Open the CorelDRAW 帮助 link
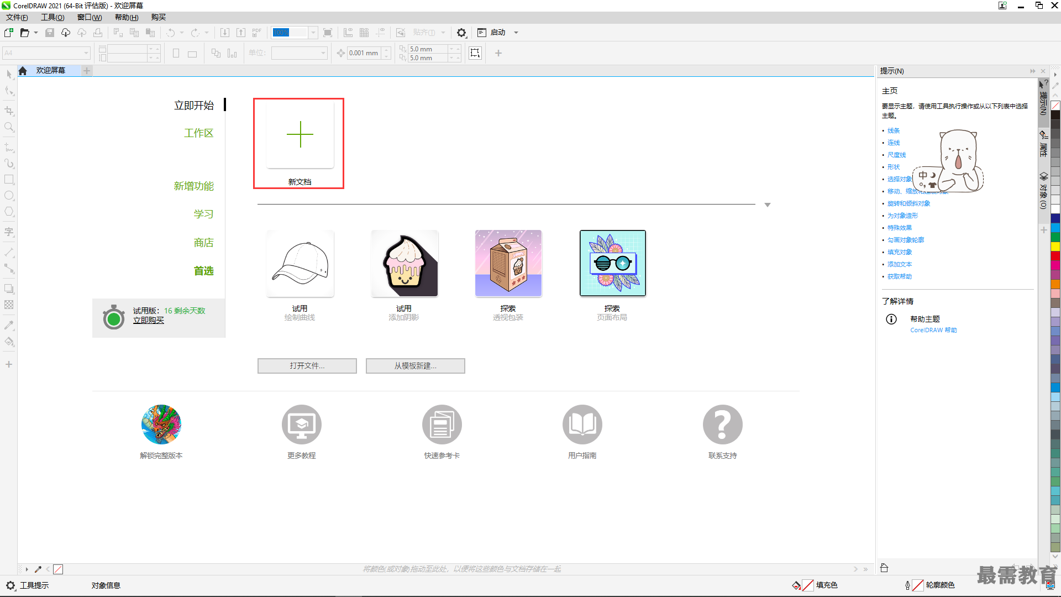This screenshot has height=597, width=1061. 933,330
